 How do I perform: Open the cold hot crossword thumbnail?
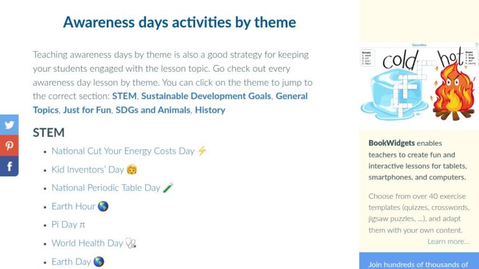tap(419, 82)
